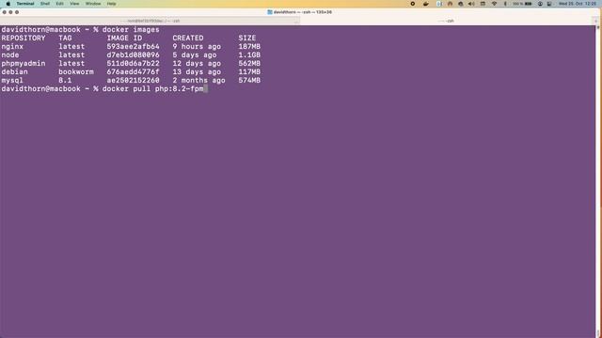602x338 pixels.
Task: Click 'docker pull php:8.2-fpm' command text
Action: click(x=152, y=88)
